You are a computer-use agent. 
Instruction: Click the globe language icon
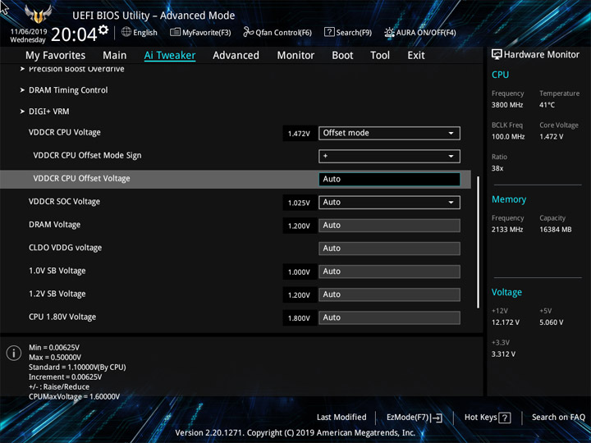(x=126, y=32)
